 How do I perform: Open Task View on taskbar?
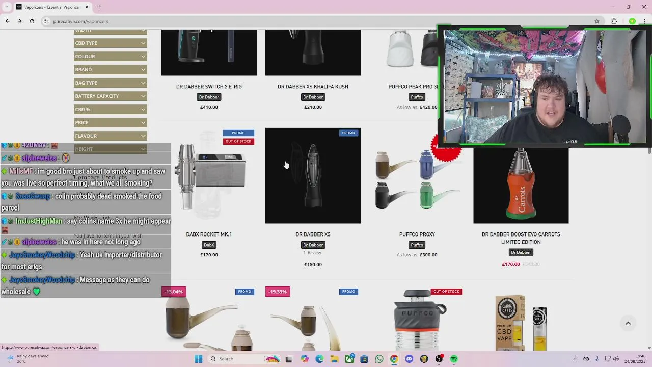coord(289,359)
